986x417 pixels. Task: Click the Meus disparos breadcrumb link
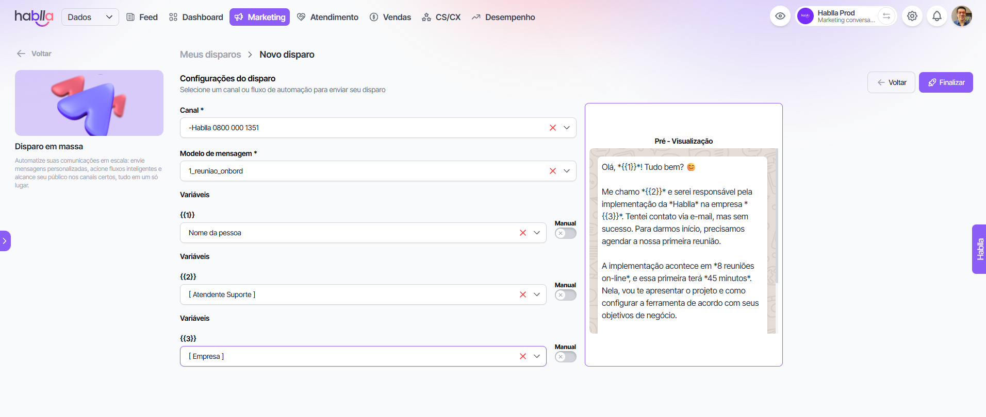(210, 55)
